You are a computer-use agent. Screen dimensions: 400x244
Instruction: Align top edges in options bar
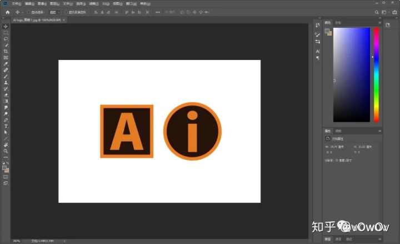pos(127,12)
